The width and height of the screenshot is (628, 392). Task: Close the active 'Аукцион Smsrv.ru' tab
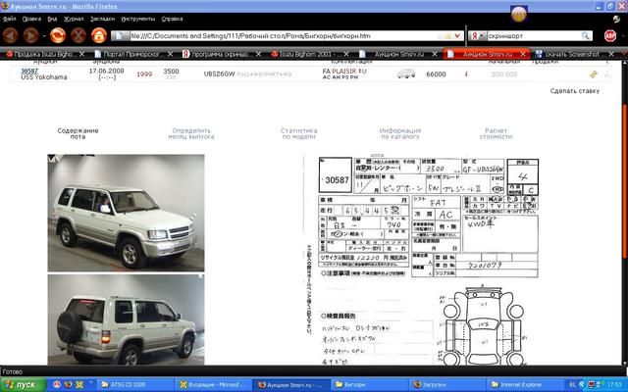pos(523,54)
